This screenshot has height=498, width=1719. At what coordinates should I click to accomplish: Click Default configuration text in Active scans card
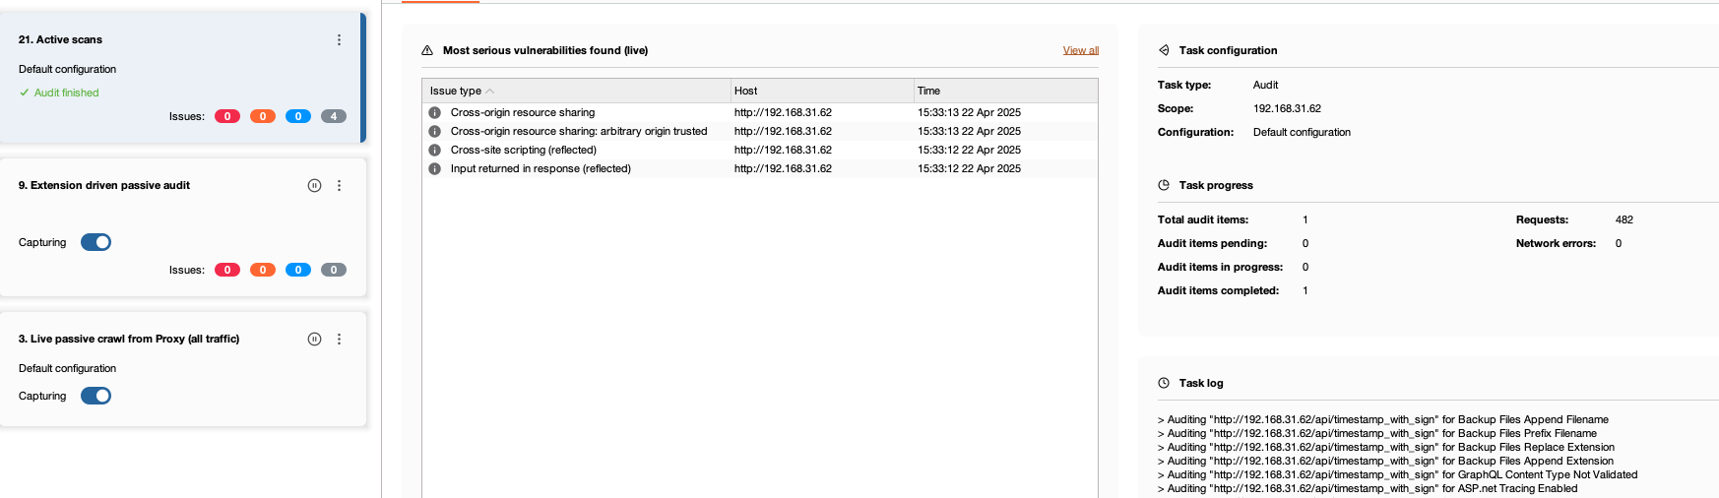click(67, 70)
